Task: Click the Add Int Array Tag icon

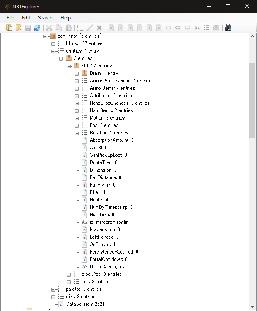Action: tap(178, 28)
